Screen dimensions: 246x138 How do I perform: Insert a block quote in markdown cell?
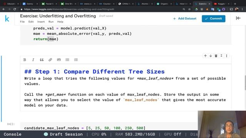coord(42,60)
